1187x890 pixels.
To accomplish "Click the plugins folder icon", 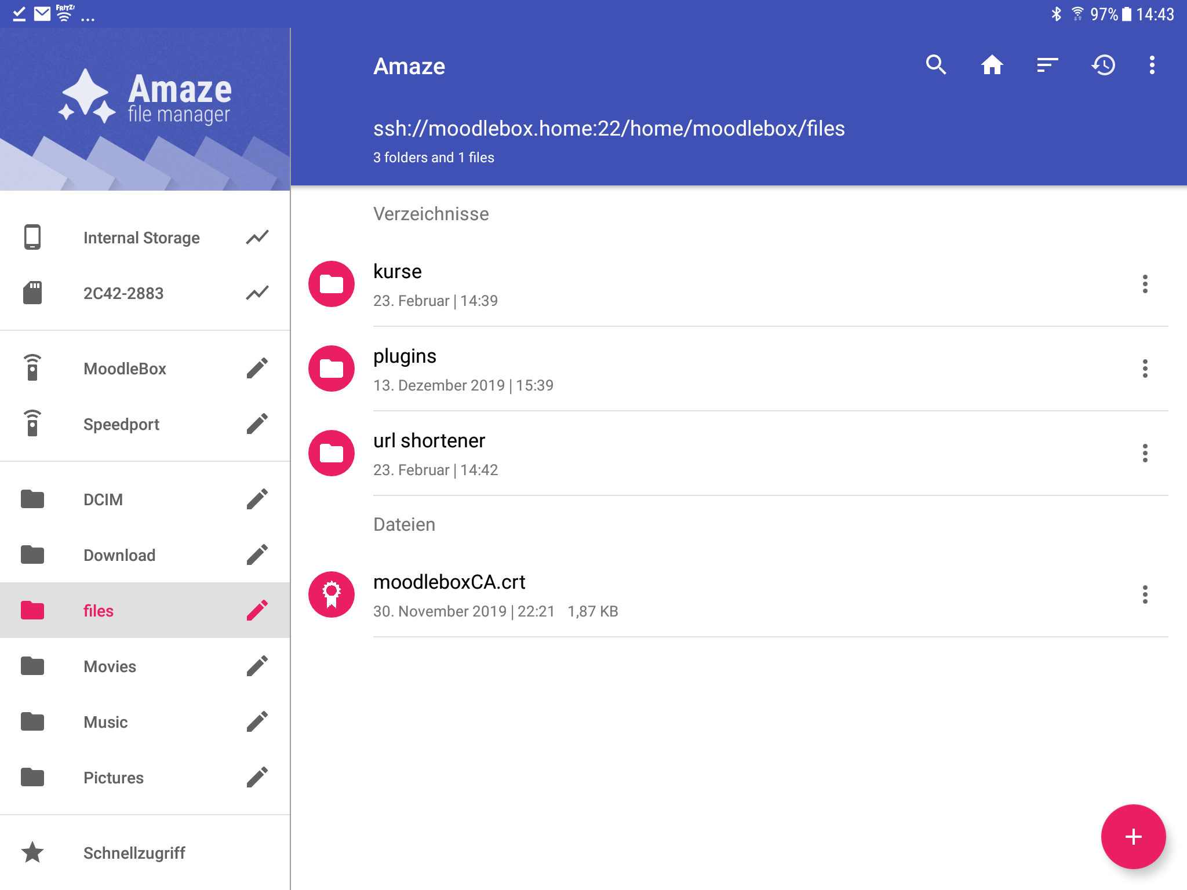I will coord(332,369).
